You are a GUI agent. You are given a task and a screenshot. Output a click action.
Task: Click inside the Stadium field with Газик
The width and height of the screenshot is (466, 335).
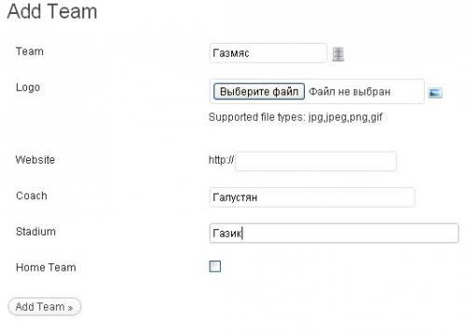click(334, 233)
